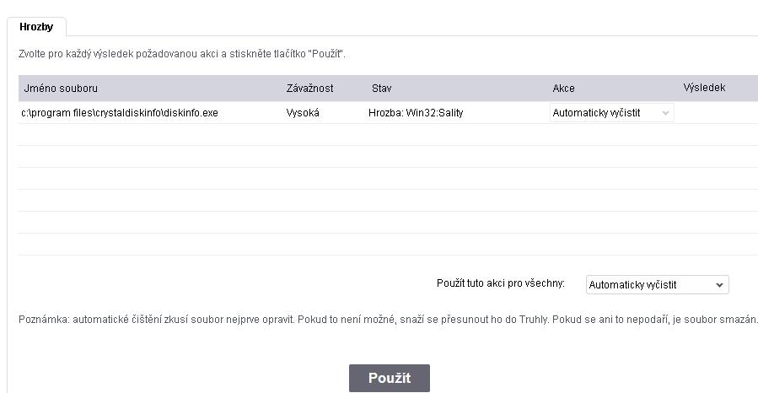Viewport: 758px width, 393px height.
Task: Click the empty Výsledek cell of diskinfo.exe row
Action: 715,113
